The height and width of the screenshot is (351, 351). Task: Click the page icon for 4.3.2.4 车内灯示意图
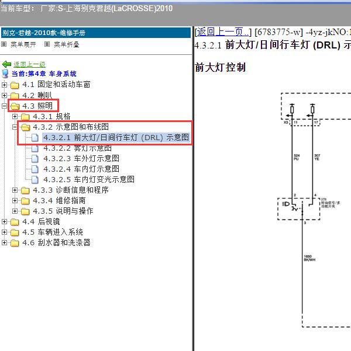pyautogui.click(x=35, y=169)
